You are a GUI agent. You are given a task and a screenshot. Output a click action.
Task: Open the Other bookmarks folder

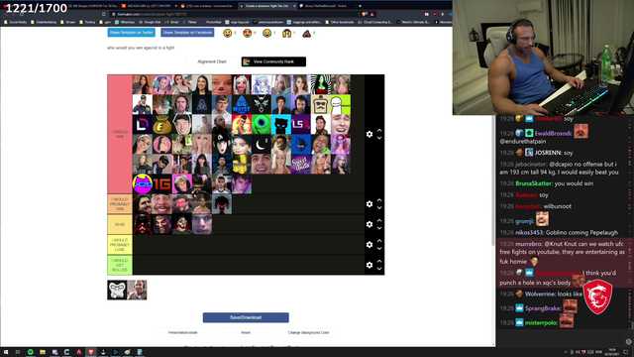(340, 22)
